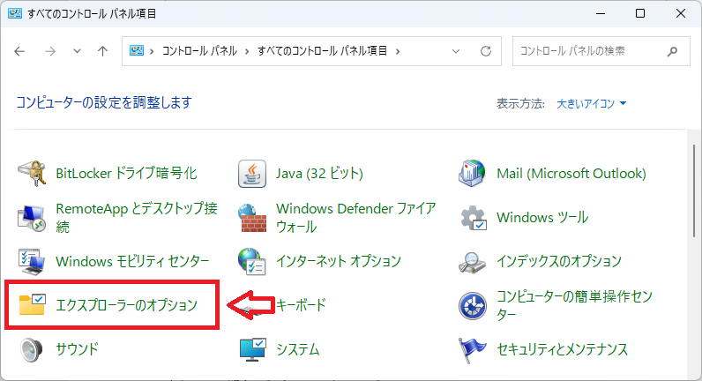Expand the address bar history dropdown
Viewport: 702px width, 381px height.
pyautogui.click(x=456, y=51)
